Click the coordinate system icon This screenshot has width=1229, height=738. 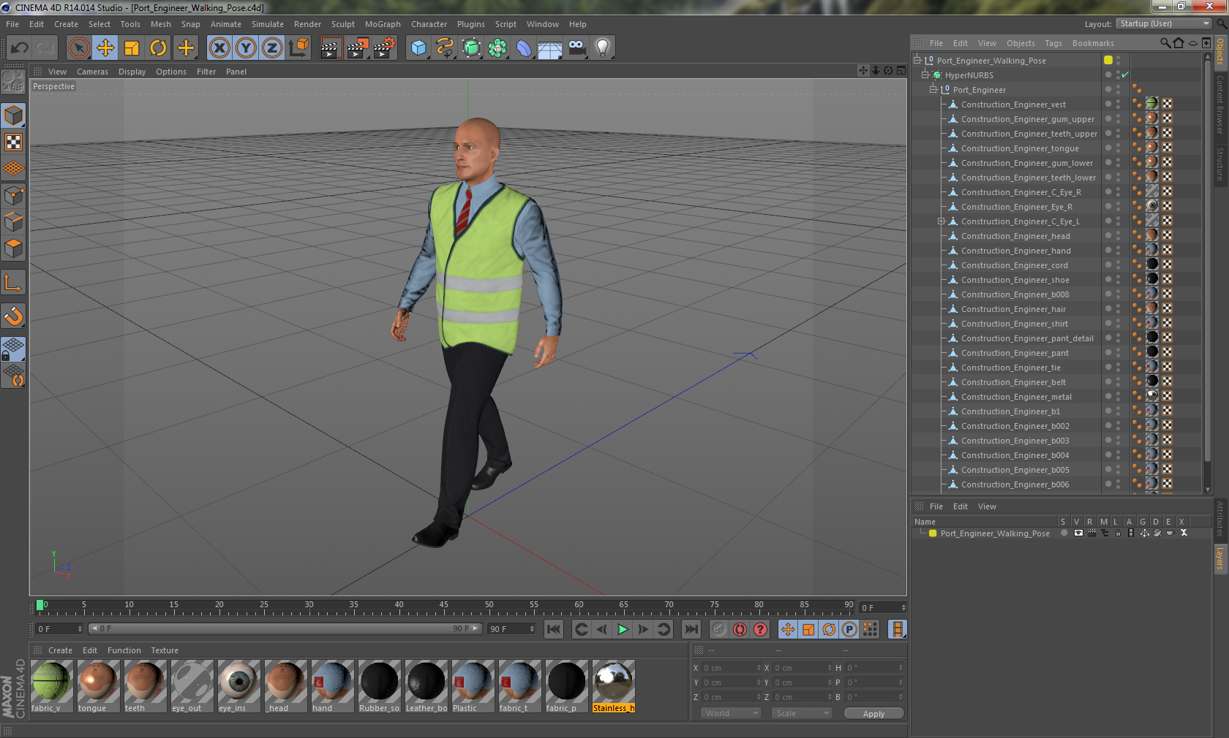[298, 48]
